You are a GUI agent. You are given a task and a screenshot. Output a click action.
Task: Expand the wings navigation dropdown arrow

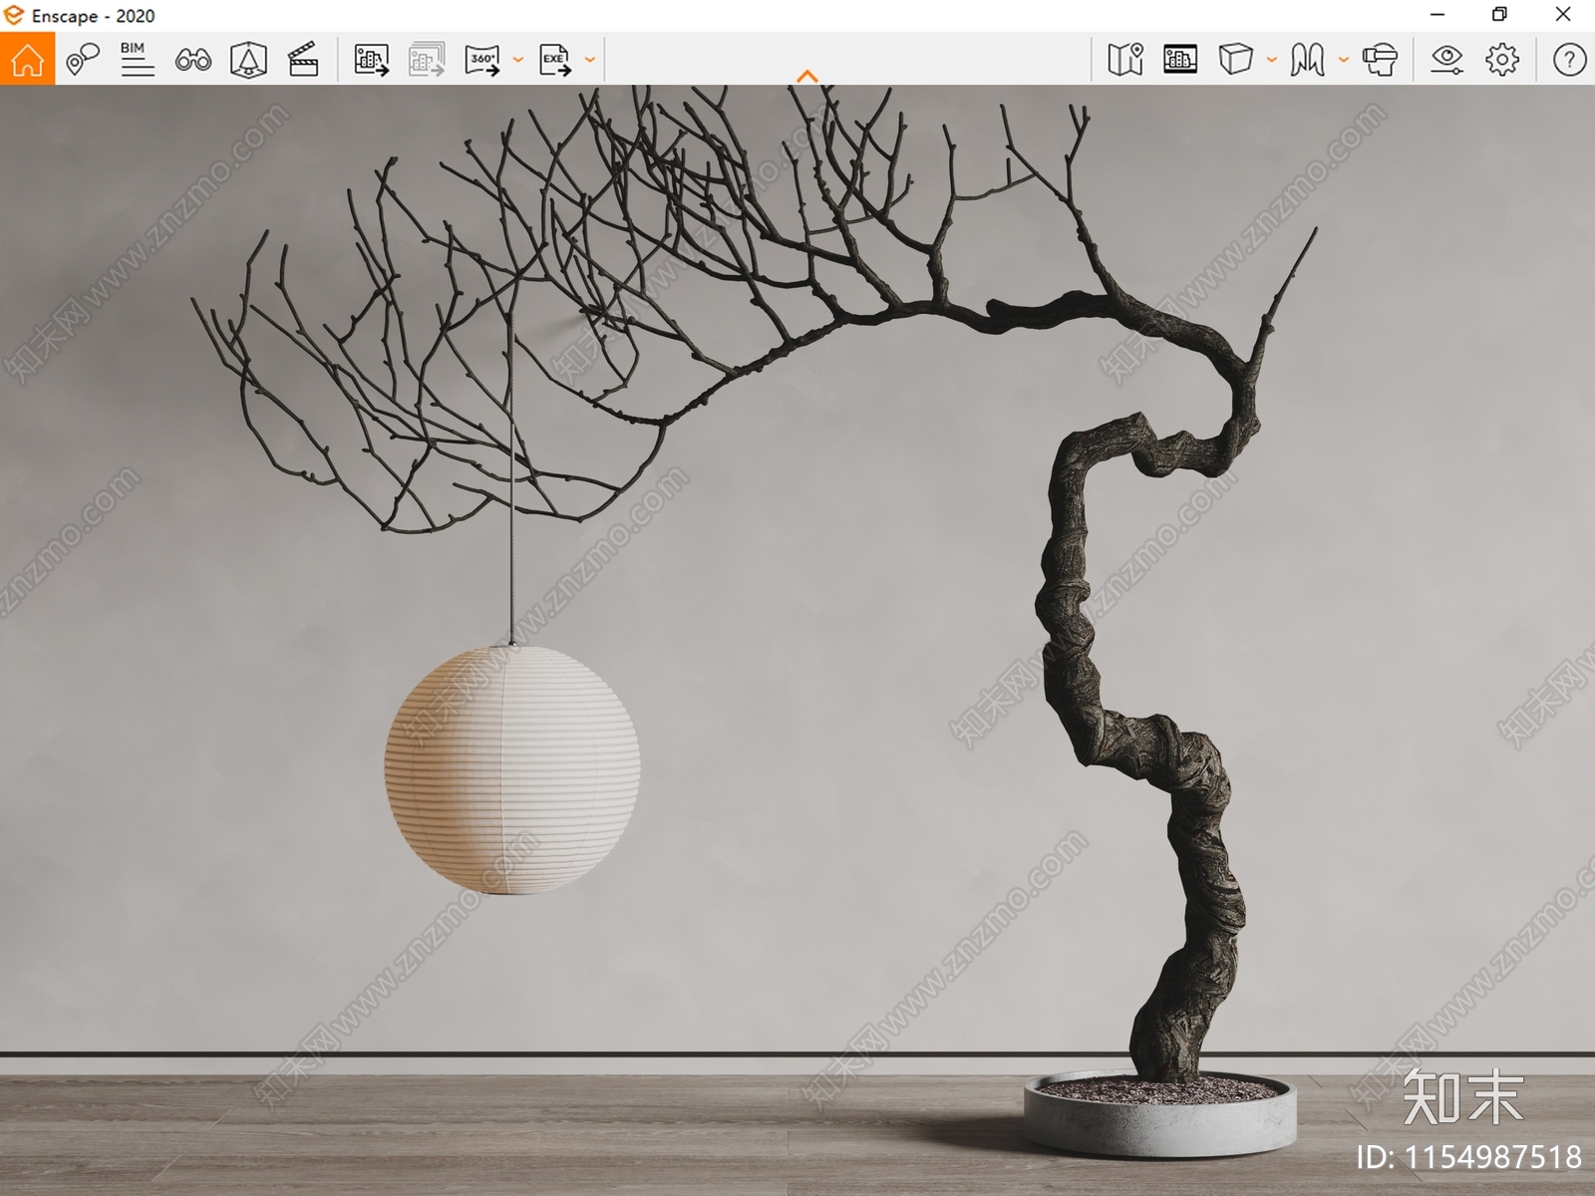tap(1343, 60)
